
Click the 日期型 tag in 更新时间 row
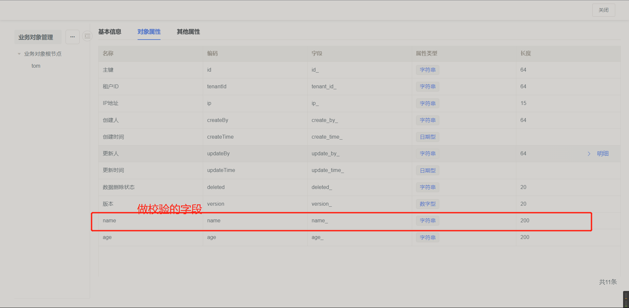pyautogui.click(x=428, y=171)
